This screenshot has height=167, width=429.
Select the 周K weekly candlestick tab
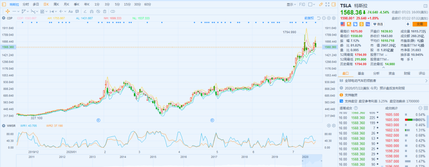tap(56, 4)
